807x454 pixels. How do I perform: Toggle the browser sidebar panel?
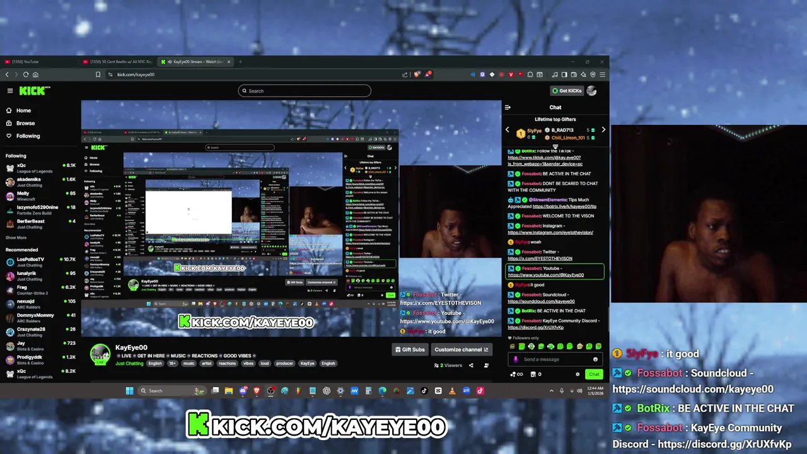click(x=564, y=74)
